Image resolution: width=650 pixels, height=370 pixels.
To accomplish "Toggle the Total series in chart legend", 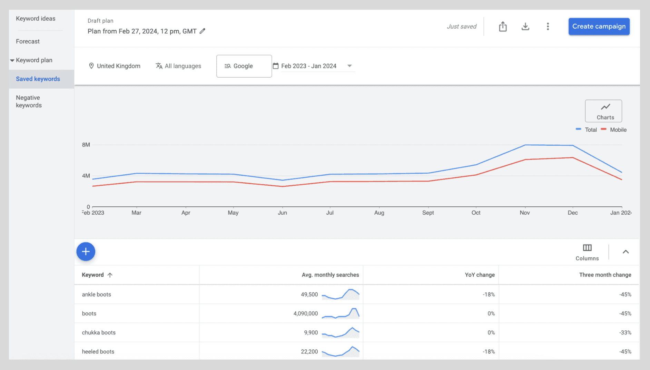I will [586, 130].
